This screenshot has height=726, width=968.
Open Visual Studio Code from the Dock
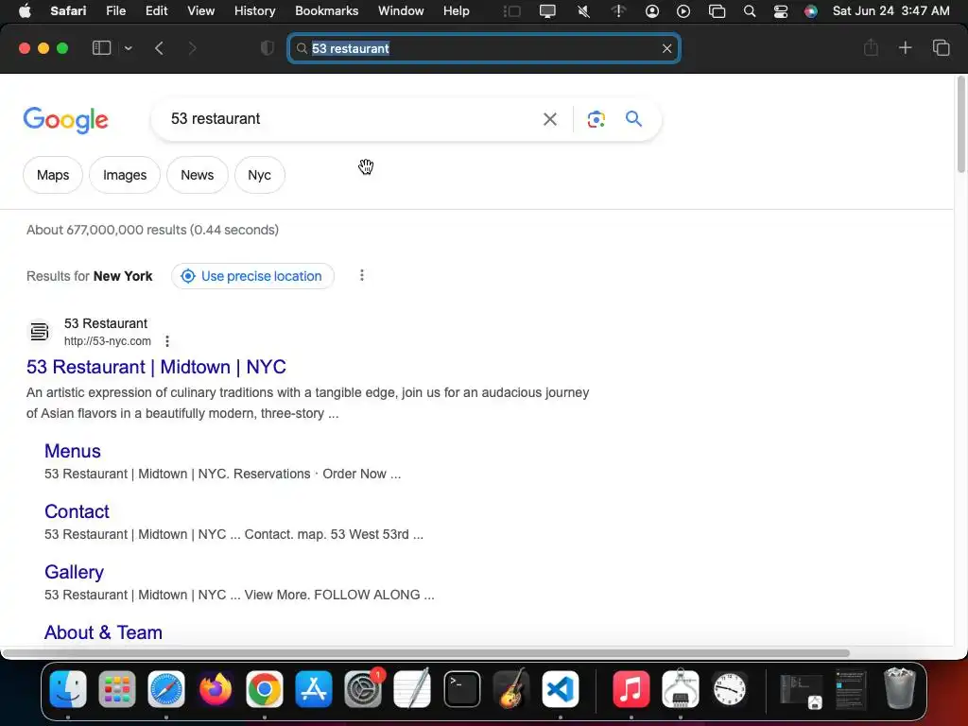[561, 689]
